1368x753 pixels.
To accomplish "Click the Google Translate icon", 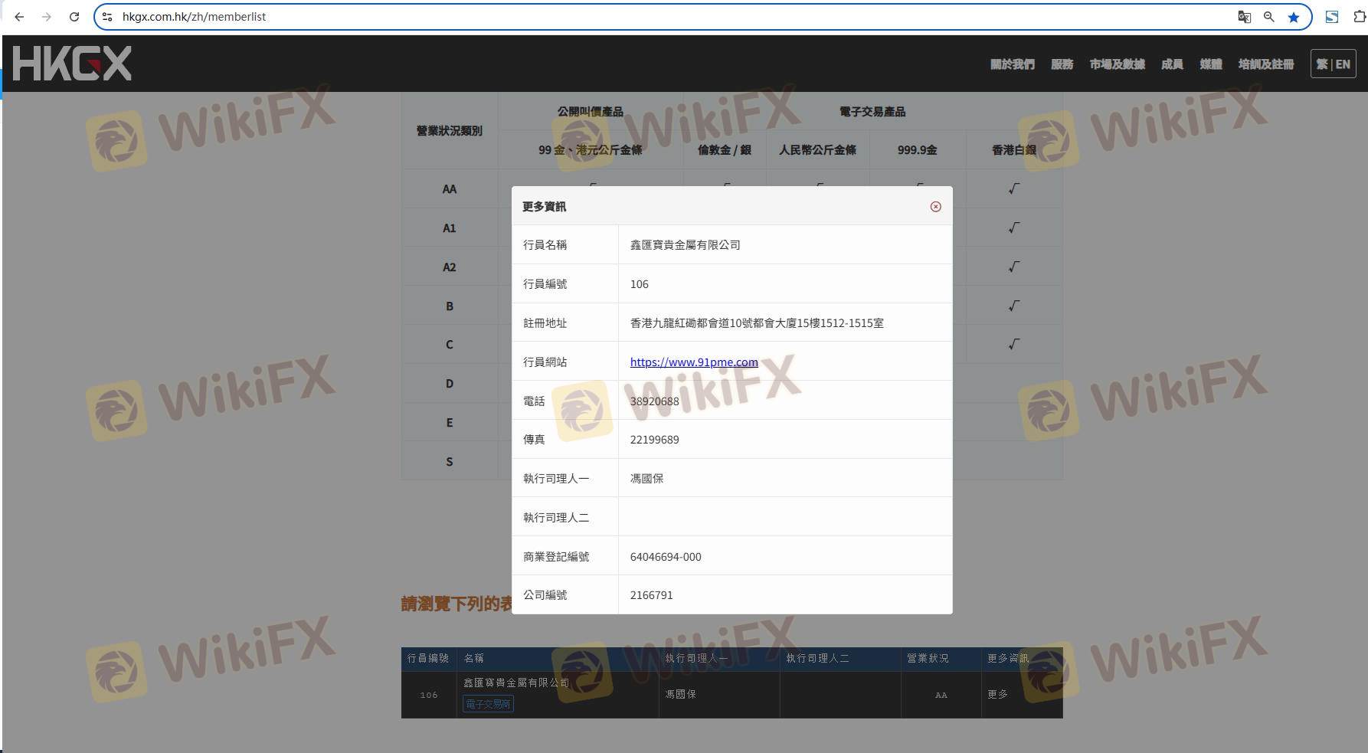I will pyautogui.click(x=1244, y=17).
